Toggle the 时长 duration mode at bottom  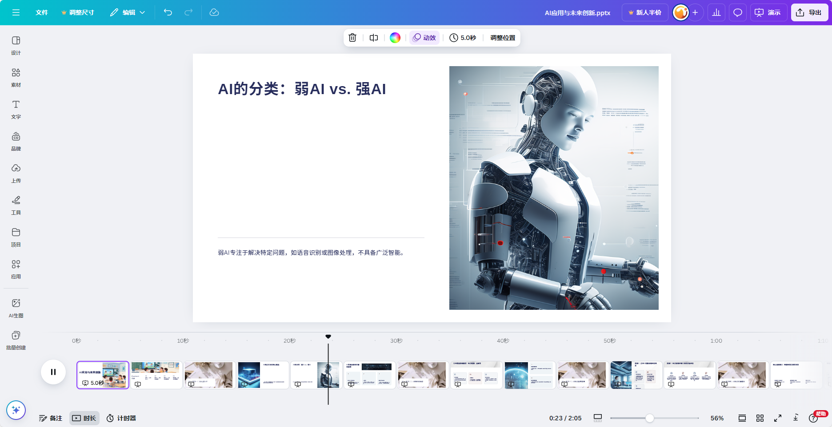pyautogui.click(x=84, y=418)
